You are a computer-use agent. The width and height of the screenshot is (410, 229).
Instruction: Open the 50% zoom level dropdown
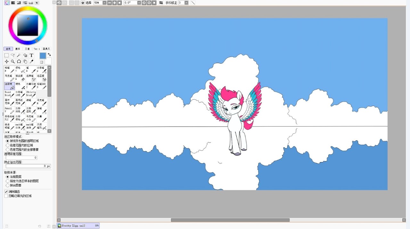click(104, 3)
